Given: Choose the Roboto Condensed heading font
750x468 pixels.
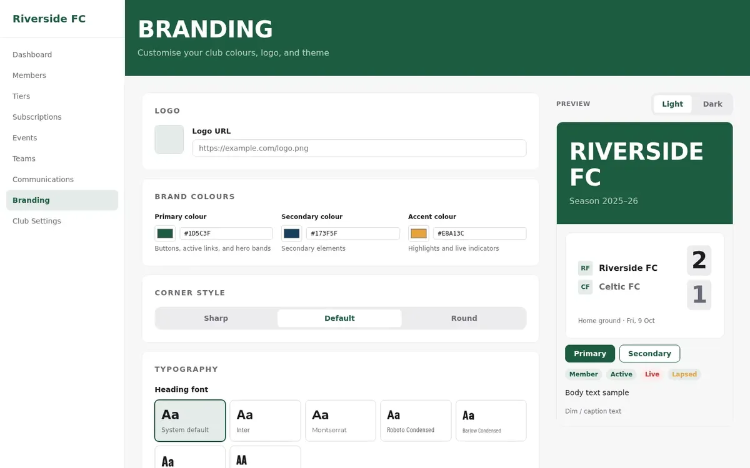Looking at the screenshot, I should 416,421.
